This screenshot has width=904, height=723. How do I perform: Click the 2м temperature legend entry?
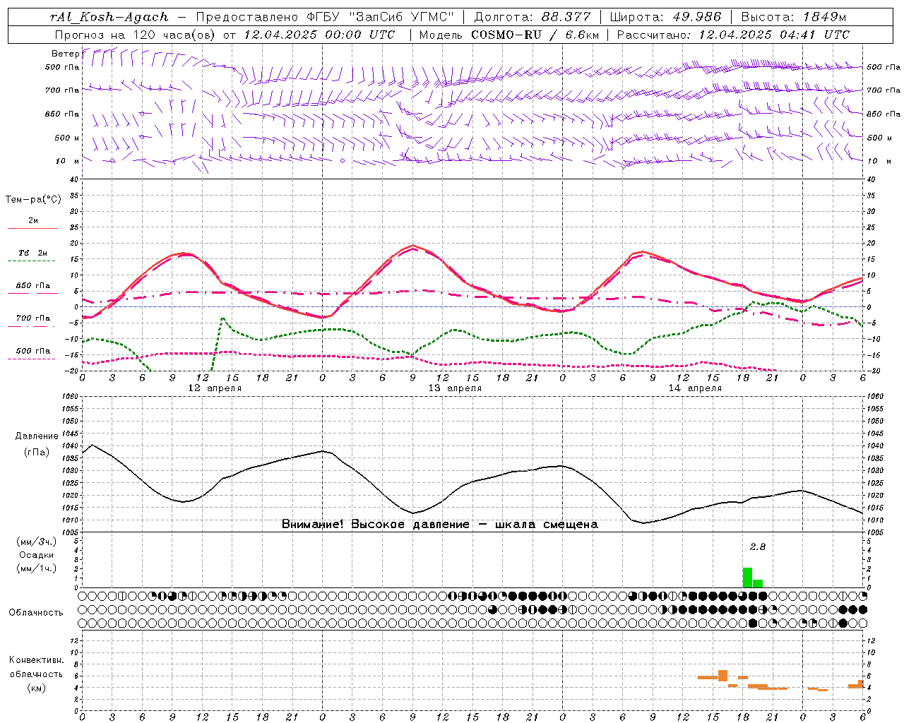(33, 221)
